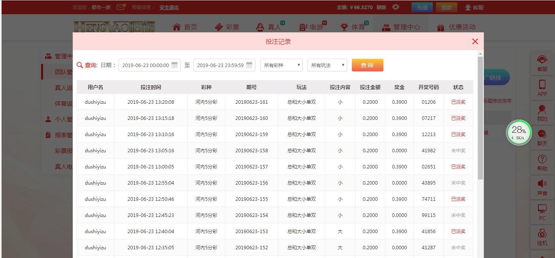The height and width of the screenshot is (258, 555).
Task: Click draw number 41287 cell
Action: (429, 247)
